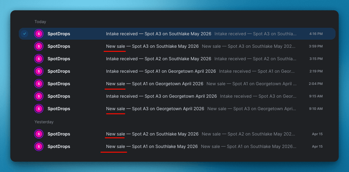The height and width of the screenshot is (172, 349).
Task: Click SpotDrops sender name in 9:10 AM row
Action: (59, 109)
